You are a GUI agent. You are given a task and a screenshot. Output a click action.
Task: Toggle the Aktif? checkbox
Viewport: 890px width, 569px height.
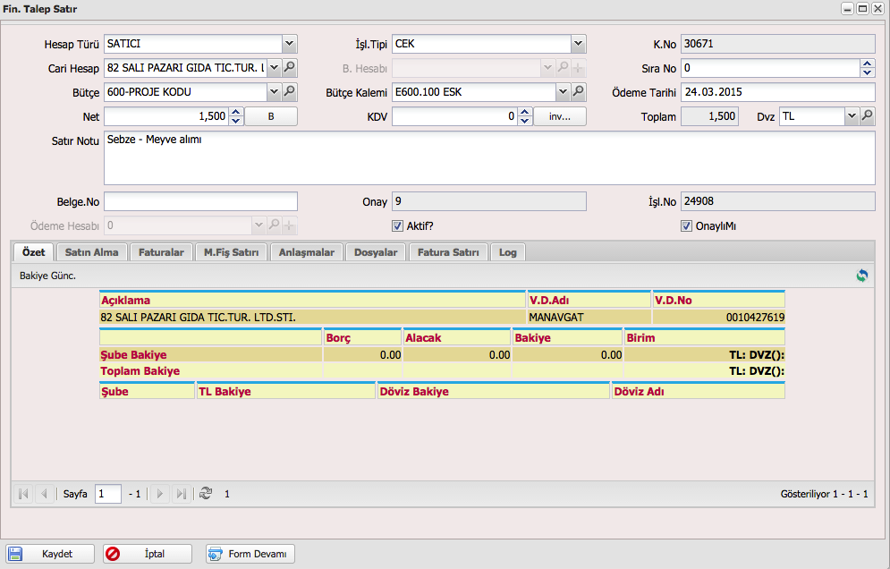(398, 226)
